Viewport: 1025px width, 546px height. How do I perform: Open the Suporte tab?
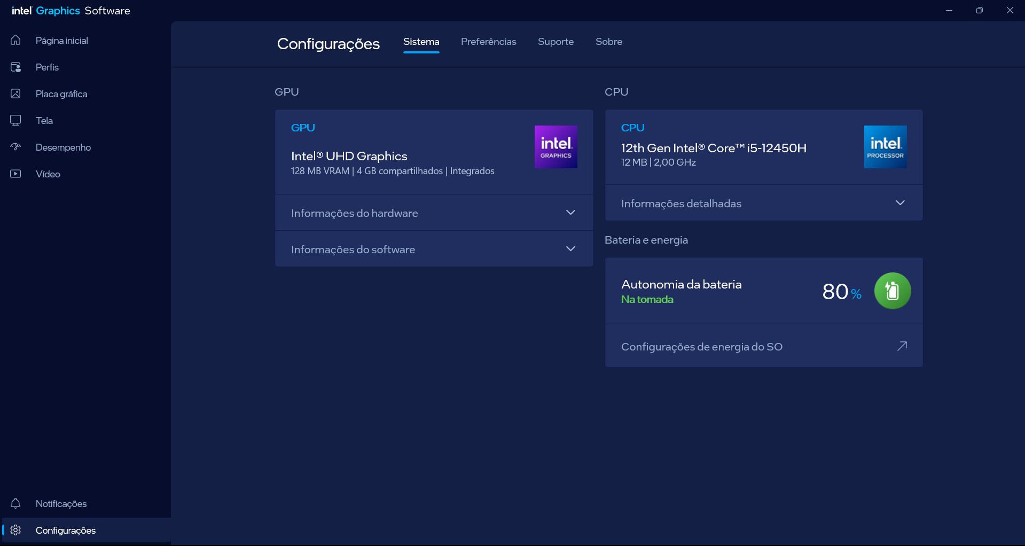(x=555, y=42)
